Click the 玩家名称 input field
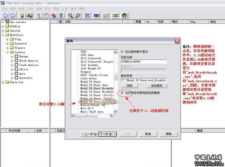 (144, 62)
